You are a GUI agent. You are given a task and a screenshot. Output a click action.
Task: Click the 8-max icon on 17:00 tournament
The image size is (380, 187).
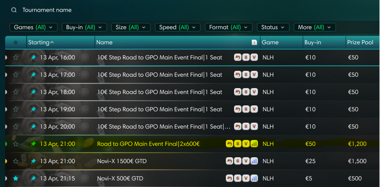click(246, 75)
